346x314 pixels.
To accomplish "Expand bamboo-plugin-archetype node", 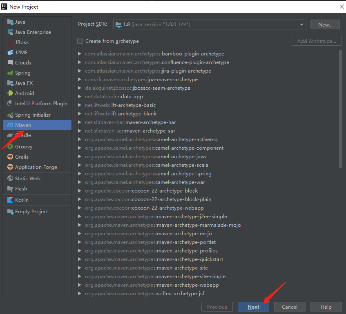I will pos(80,53).
